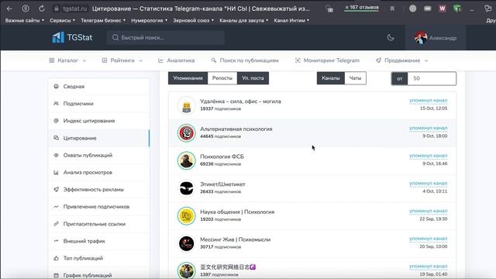Open Мониторинг Telegram section

[327, 60]
